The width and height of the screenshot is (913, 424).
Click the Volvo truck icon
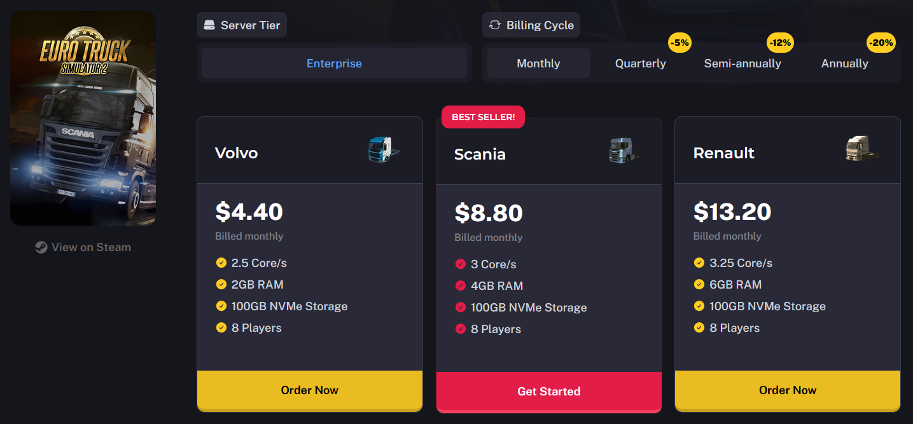384,151
